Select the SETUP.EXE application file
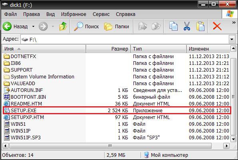 [x=117, y=111]
